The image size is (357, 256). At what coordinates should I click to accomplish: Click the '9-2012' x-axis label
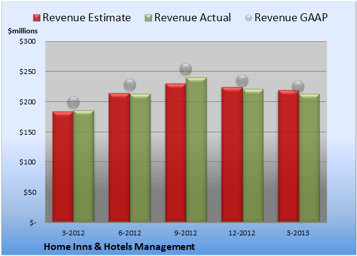[186, 233]
